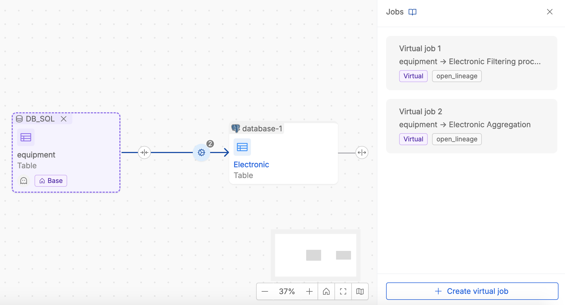Zoom in the lineage canvas

pos(309,291)
